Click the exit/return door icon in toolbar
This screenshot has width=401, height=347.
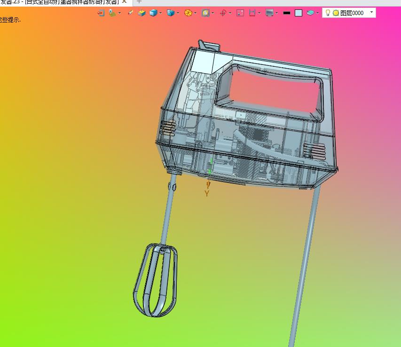point(101,13)
